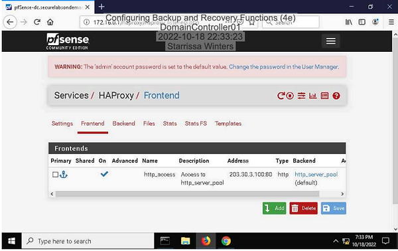Click the http type cell
398x251 pixels.
click(283, 175)
